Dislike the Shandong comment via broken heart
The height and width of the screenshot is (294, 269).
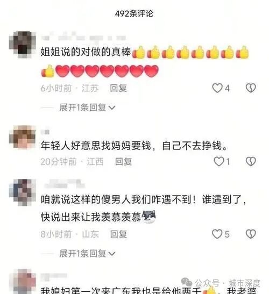[251, 234]
